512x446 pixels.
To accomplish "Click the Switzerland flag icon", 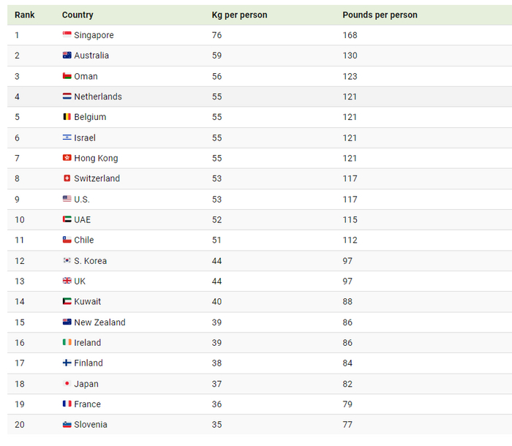I will click(67, 178).
